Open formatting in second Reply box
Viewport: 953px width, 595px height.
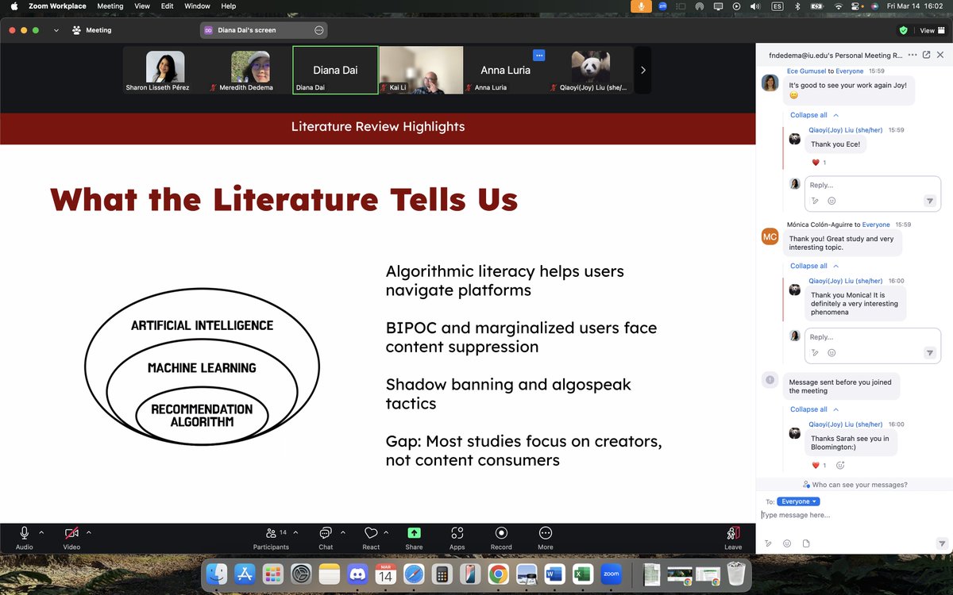tap(816, 353)
